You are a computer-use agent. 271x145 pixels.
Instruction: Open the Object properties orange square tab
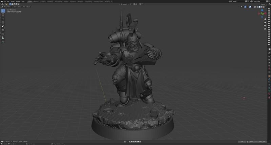click(269, 76)
